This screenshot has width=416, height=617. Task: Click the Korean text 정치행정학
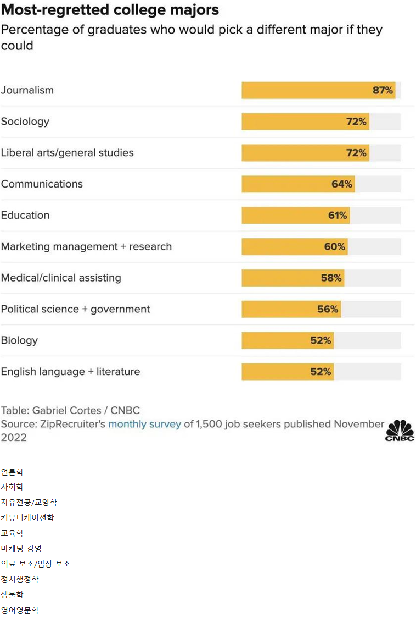coord(20,579)
